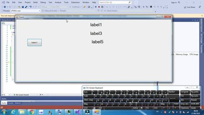Open the Project menu

28,2
